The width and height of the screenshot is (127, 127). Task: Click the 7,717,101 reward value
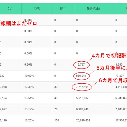(82, 87)
